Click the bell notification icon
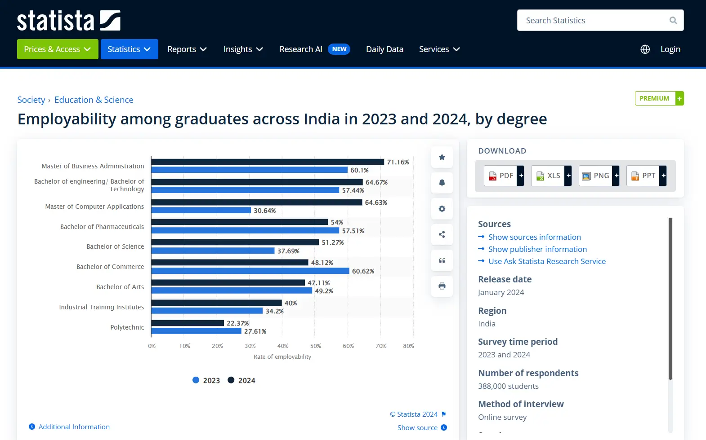This screenshot has height=440, width=706. click(x=442, y=183)
